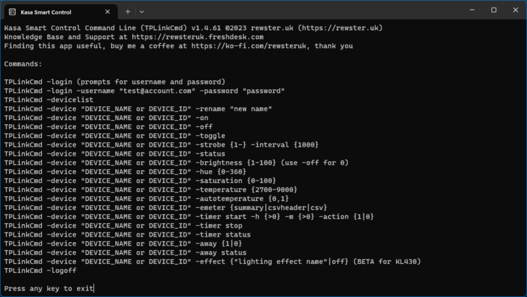This screenshot has width=527, height=297.
Task: Close the terminal window
Action: coord(515,10)
